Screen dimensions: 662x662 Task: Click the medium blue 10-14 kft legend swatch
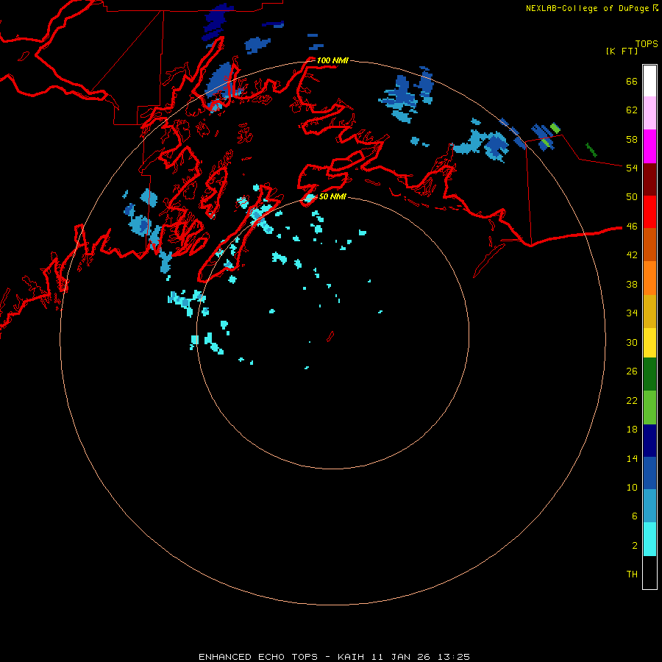pyautogui.click(x=649, y=473)
